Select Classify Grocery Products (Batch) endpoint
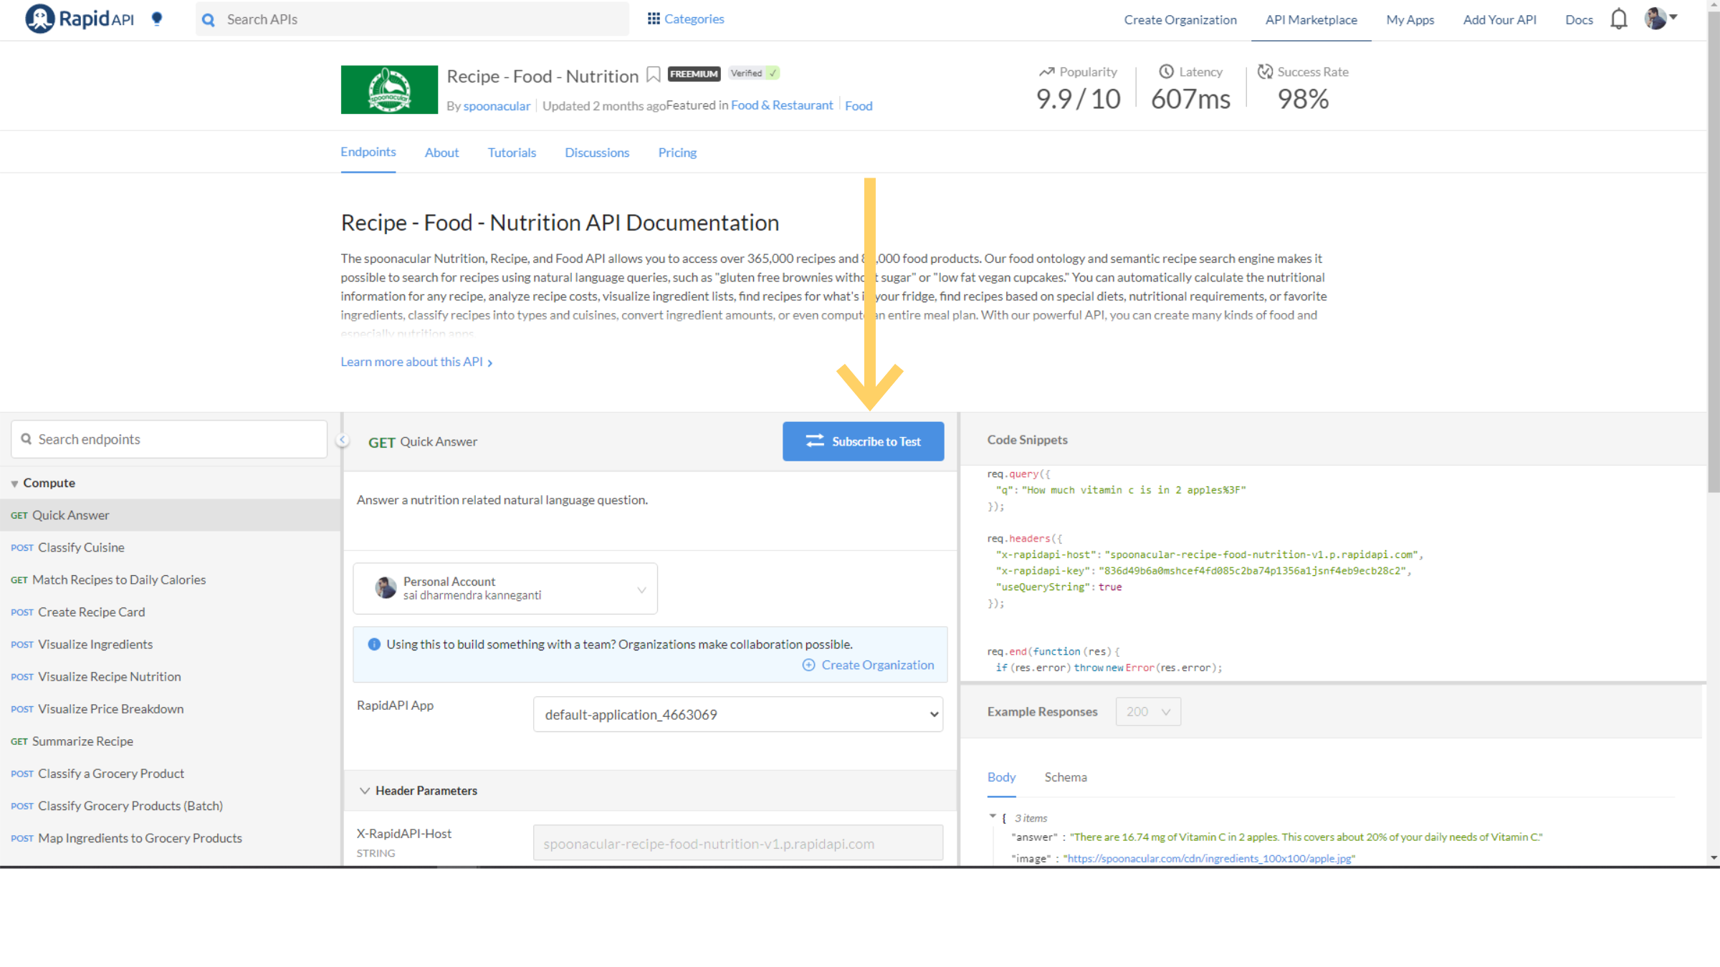This screenshot has height=967, width=1720. (170, 806)
